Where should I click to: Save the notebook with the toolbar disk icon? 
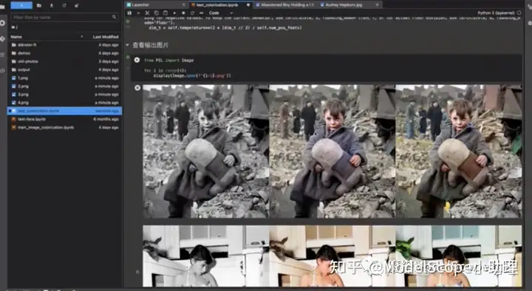(129, 13)
